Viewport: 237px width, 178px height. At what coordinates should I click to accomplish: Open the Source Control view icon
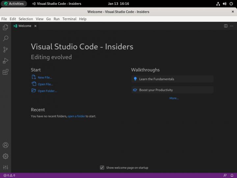point(6,49)
